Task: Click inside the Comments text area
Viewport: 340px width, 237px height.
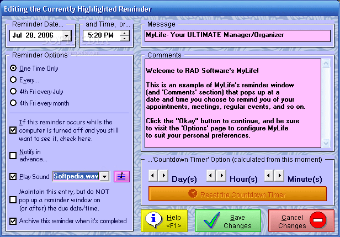Action: pyautogui.click(x=233, y=103)
